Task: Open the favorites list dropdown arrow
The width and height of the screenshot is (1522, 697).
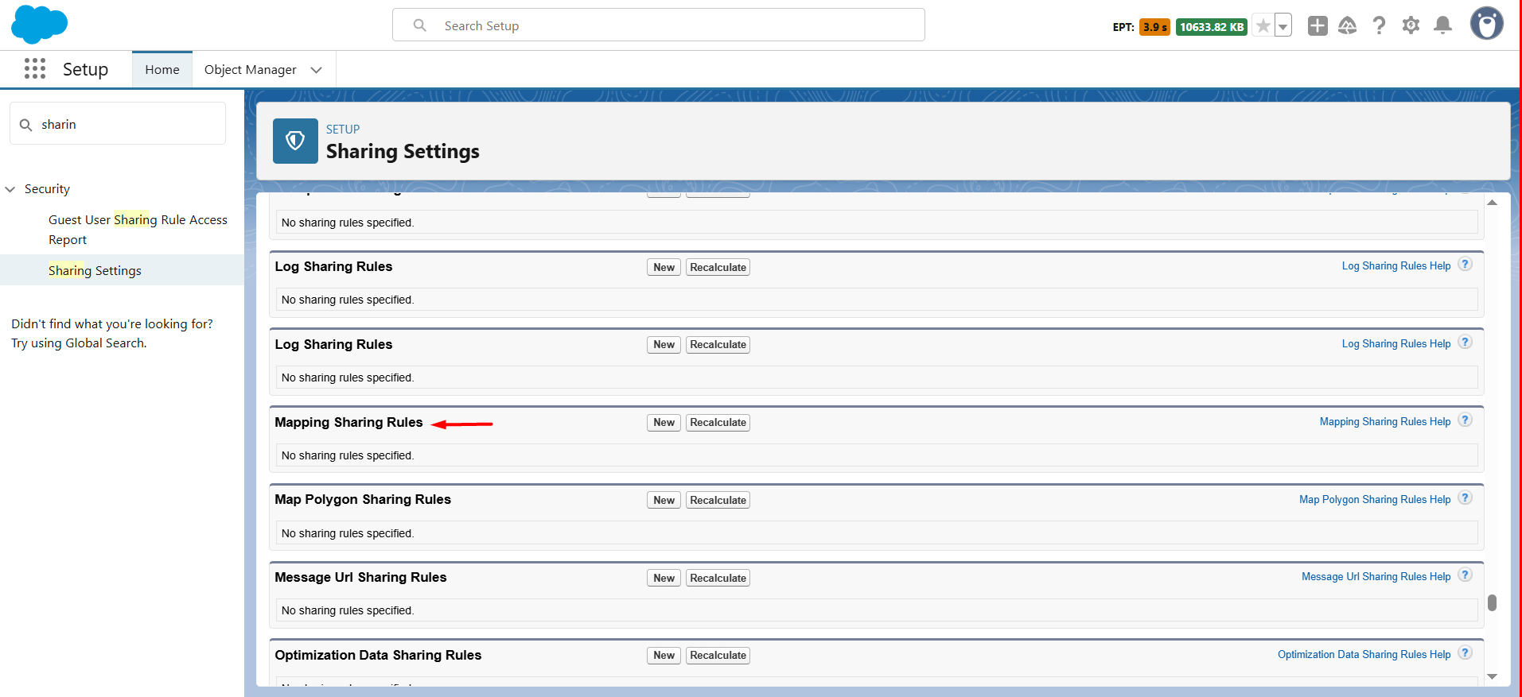Action: click(1283, 26)
